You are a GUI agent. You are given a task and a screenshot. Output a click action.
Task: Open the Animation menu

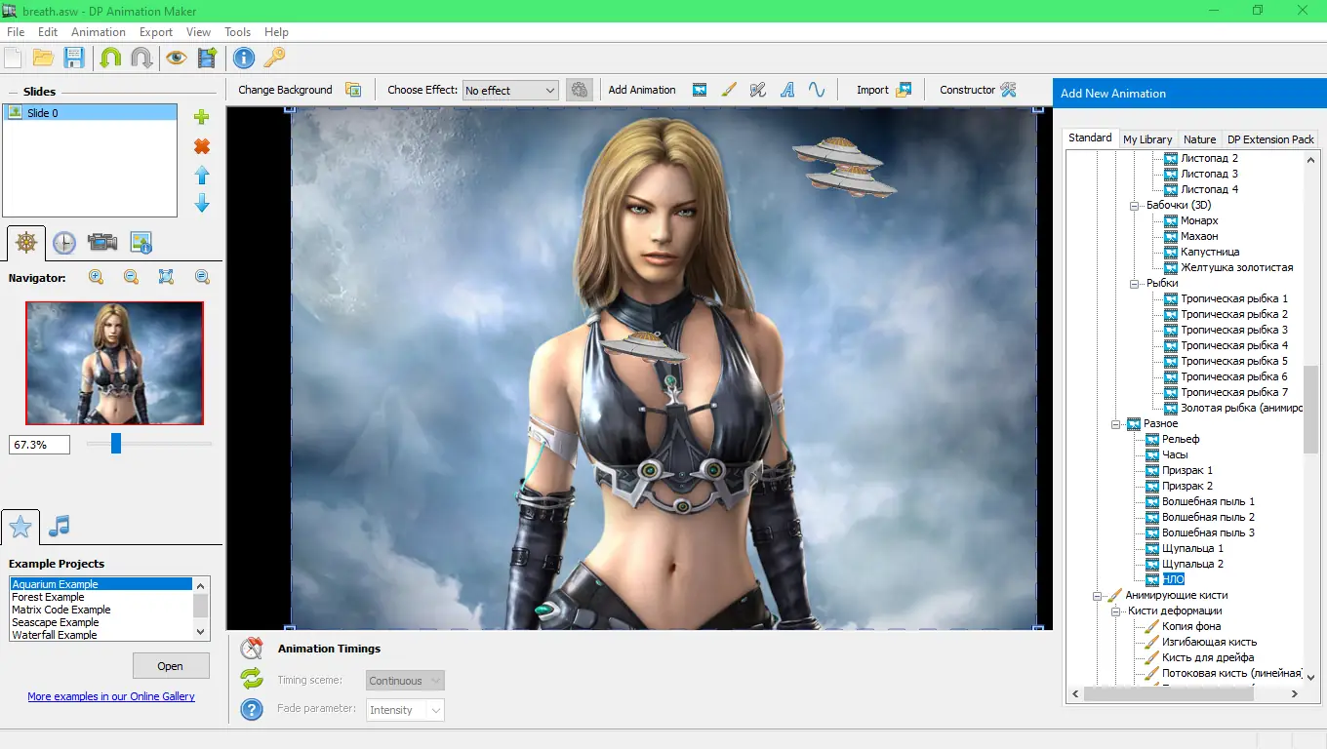pyautogui.click(x=98, y=31)
